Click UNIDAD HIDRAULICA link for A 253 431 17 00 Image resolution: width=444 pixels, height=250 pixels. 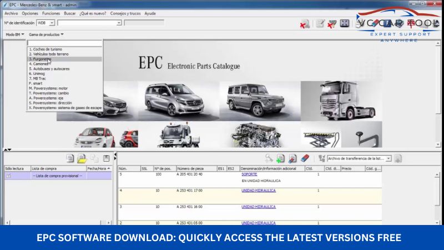(258, 190)
